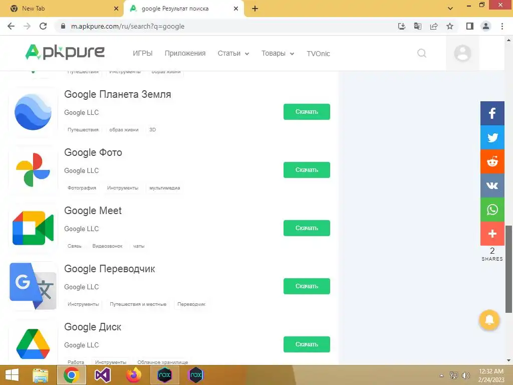The height and width of the screenshot is (385, 513).
Task: Expand the Товары dropdown menu
Action: 278,53
